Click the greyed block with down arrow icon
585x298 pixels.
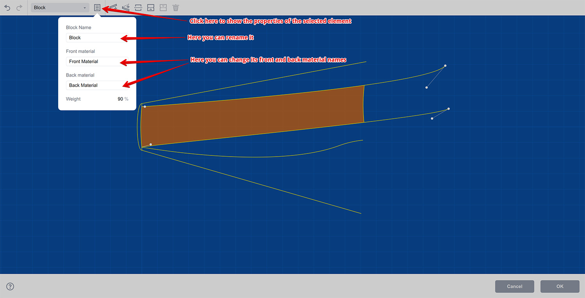(x=163, y=7)
